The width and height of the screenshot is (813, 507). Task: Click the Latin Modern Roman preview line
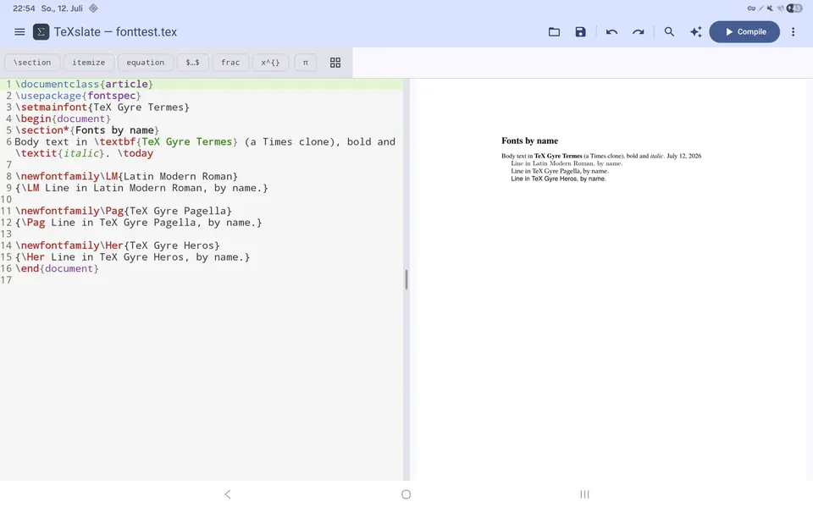(567, 163)
